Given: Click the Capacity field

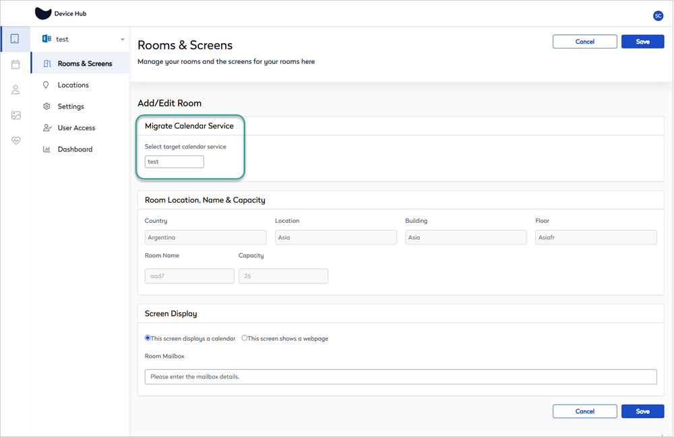Looking at the screenshot, I should tap(283, 276).
